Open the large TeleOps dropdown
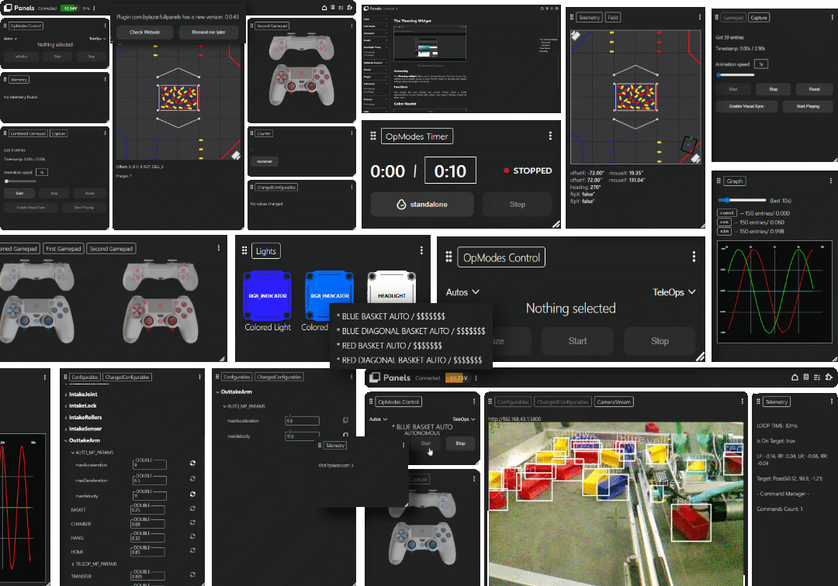The width and height of the screenshot is (838, 586). 674,292
